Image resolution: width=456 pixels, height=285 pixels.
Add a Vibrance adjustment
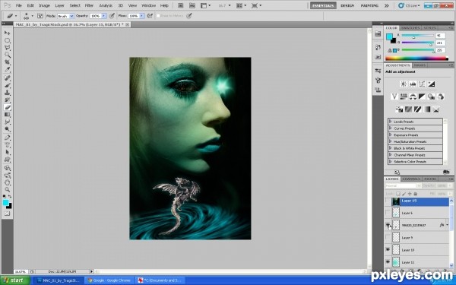pos(394,97)
